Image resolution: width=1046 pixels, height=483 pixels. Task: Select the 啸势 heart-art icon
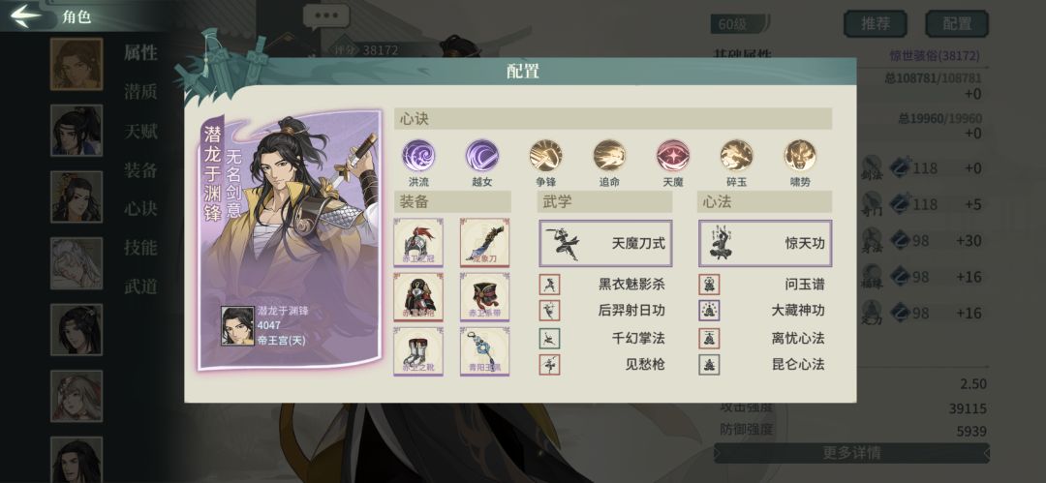801,156
